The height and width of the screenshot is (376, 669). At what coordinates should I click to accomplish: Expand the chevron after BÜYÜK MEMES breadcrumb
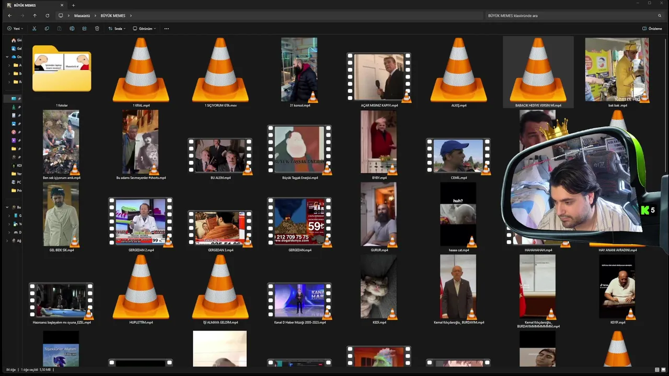131,16
